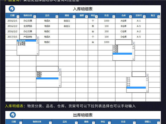Select 办公用品 in the category dropdown list
The image size is (166, 124).
tap(22, 43)
